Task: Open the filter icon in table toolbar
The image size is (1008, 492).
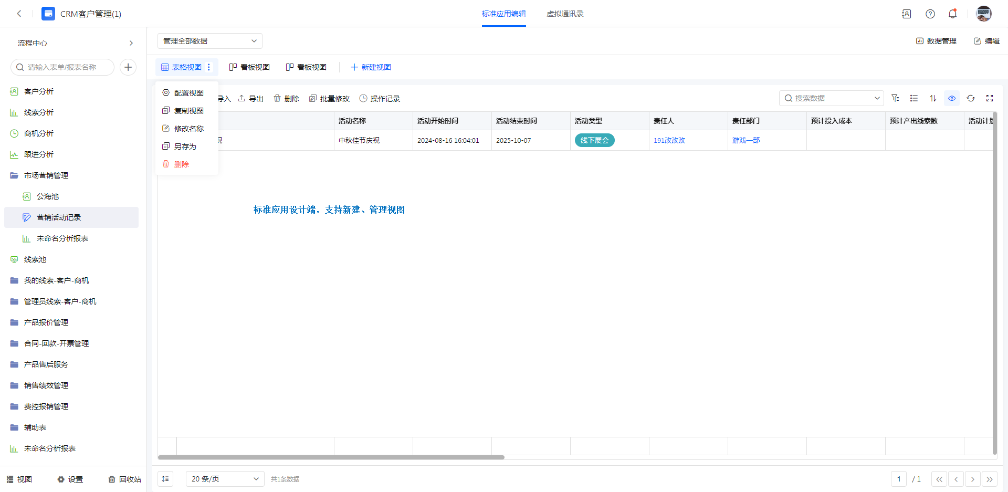Action: point(895,98)
